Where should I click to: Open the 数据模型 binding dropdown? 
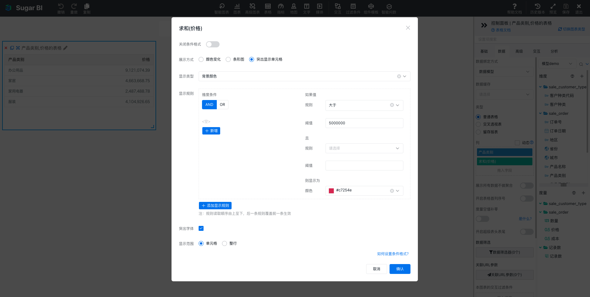(504, 72)
